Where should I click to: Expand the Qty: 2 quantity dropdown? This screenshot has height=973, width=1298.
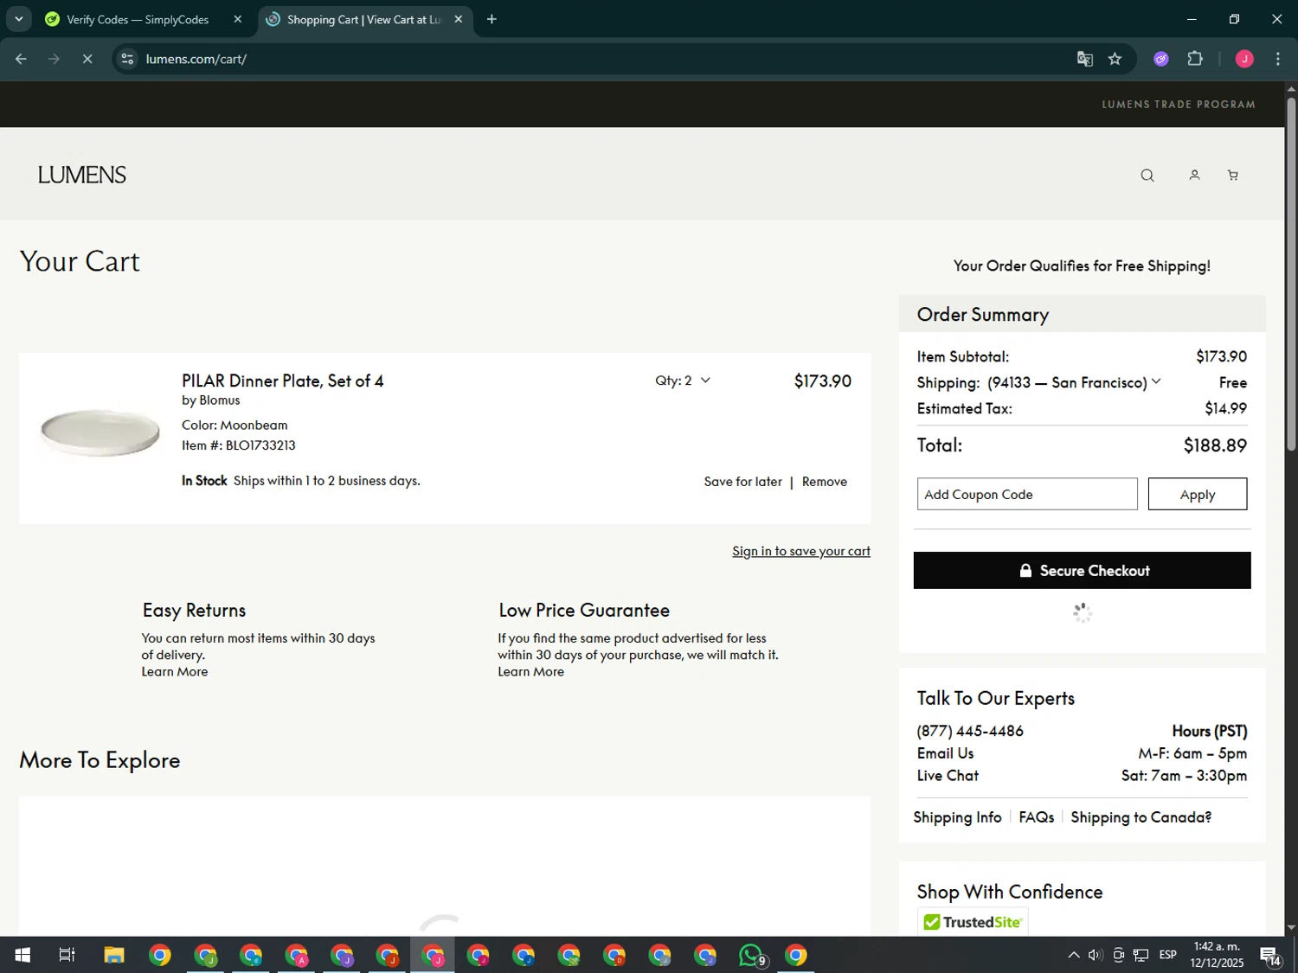pyautogui.click(x=683, y=381)
